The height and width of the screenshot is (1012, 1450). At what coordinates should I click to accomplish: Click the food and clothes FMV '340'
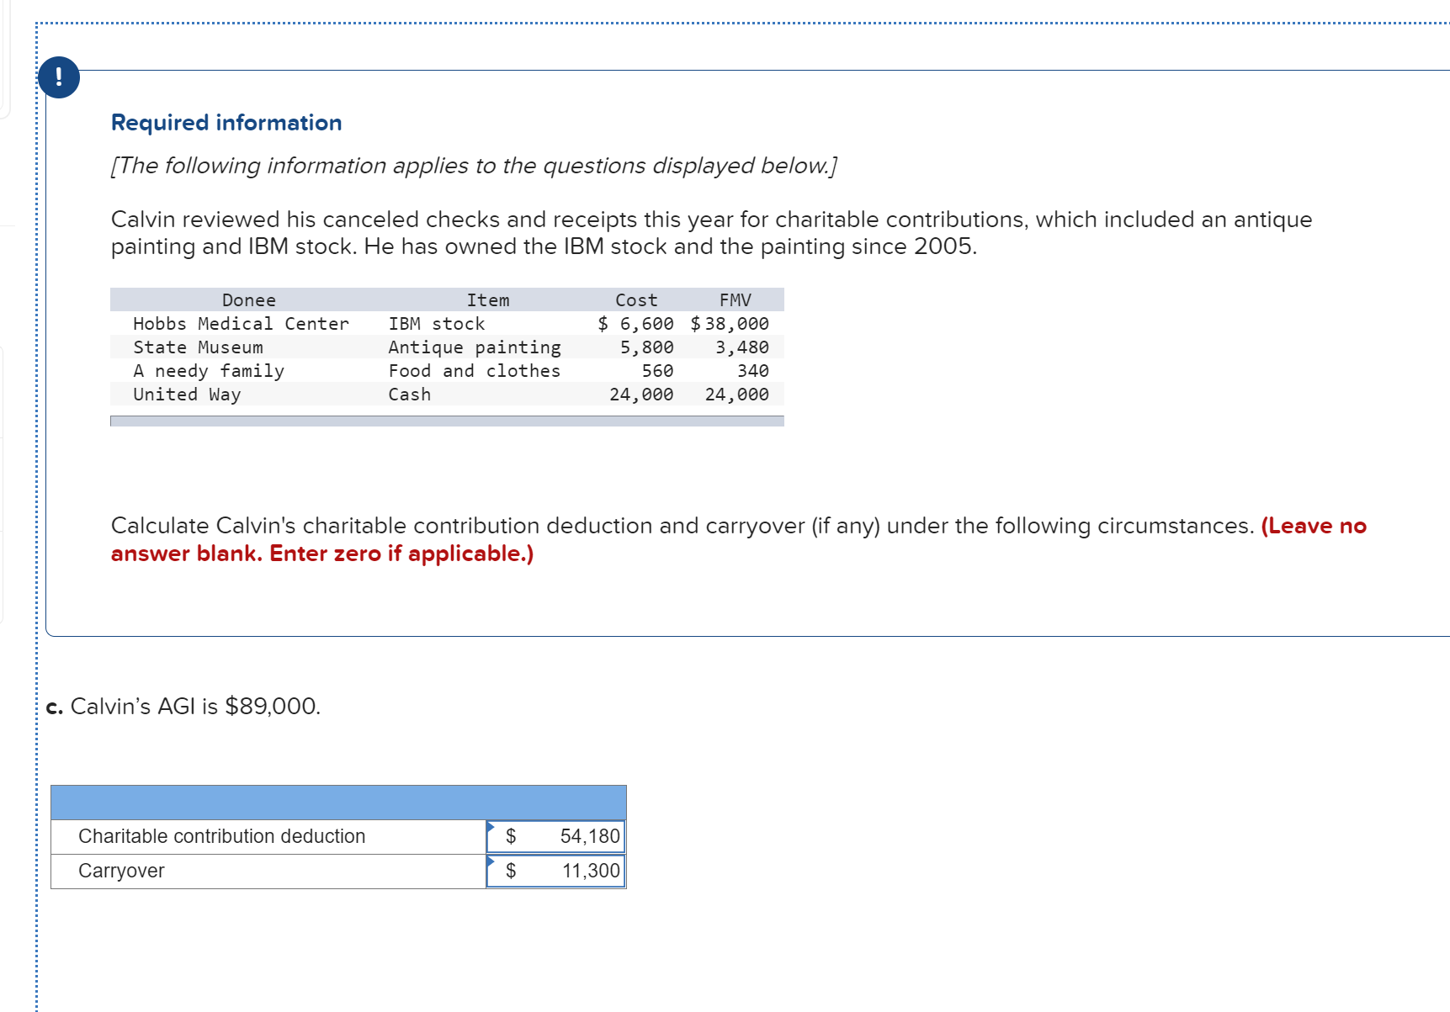(752, 371)
